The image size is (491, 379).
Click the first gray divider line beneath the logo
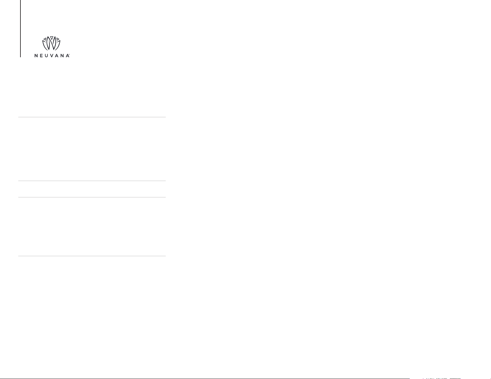coord(92,117)
